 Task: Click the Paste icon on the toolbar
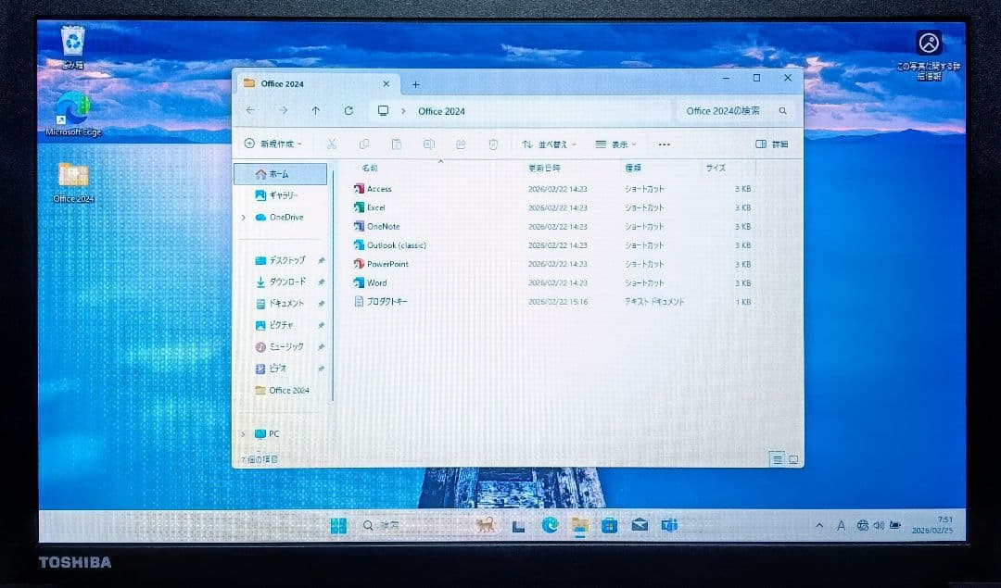click(395, 144)
